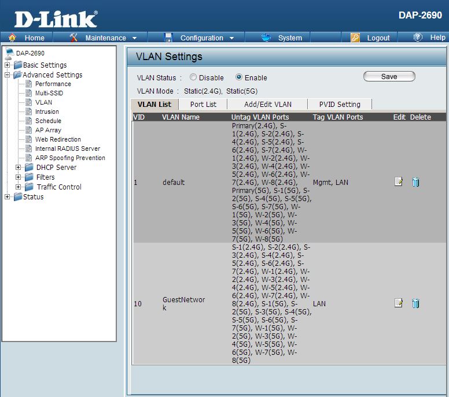
Task: Expand the Status tree node
Action: (7, 197)
